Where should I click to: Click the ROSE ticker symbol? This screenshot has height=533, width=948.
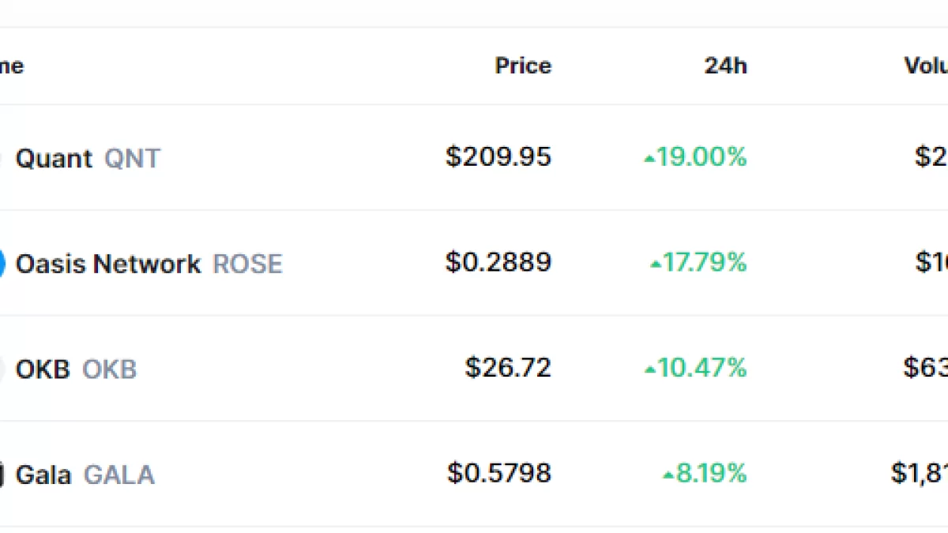pyautogui.click(x=247, y=263)
